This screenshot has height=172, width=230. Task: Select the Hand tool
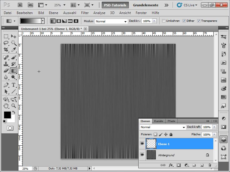tap(6, 105)
